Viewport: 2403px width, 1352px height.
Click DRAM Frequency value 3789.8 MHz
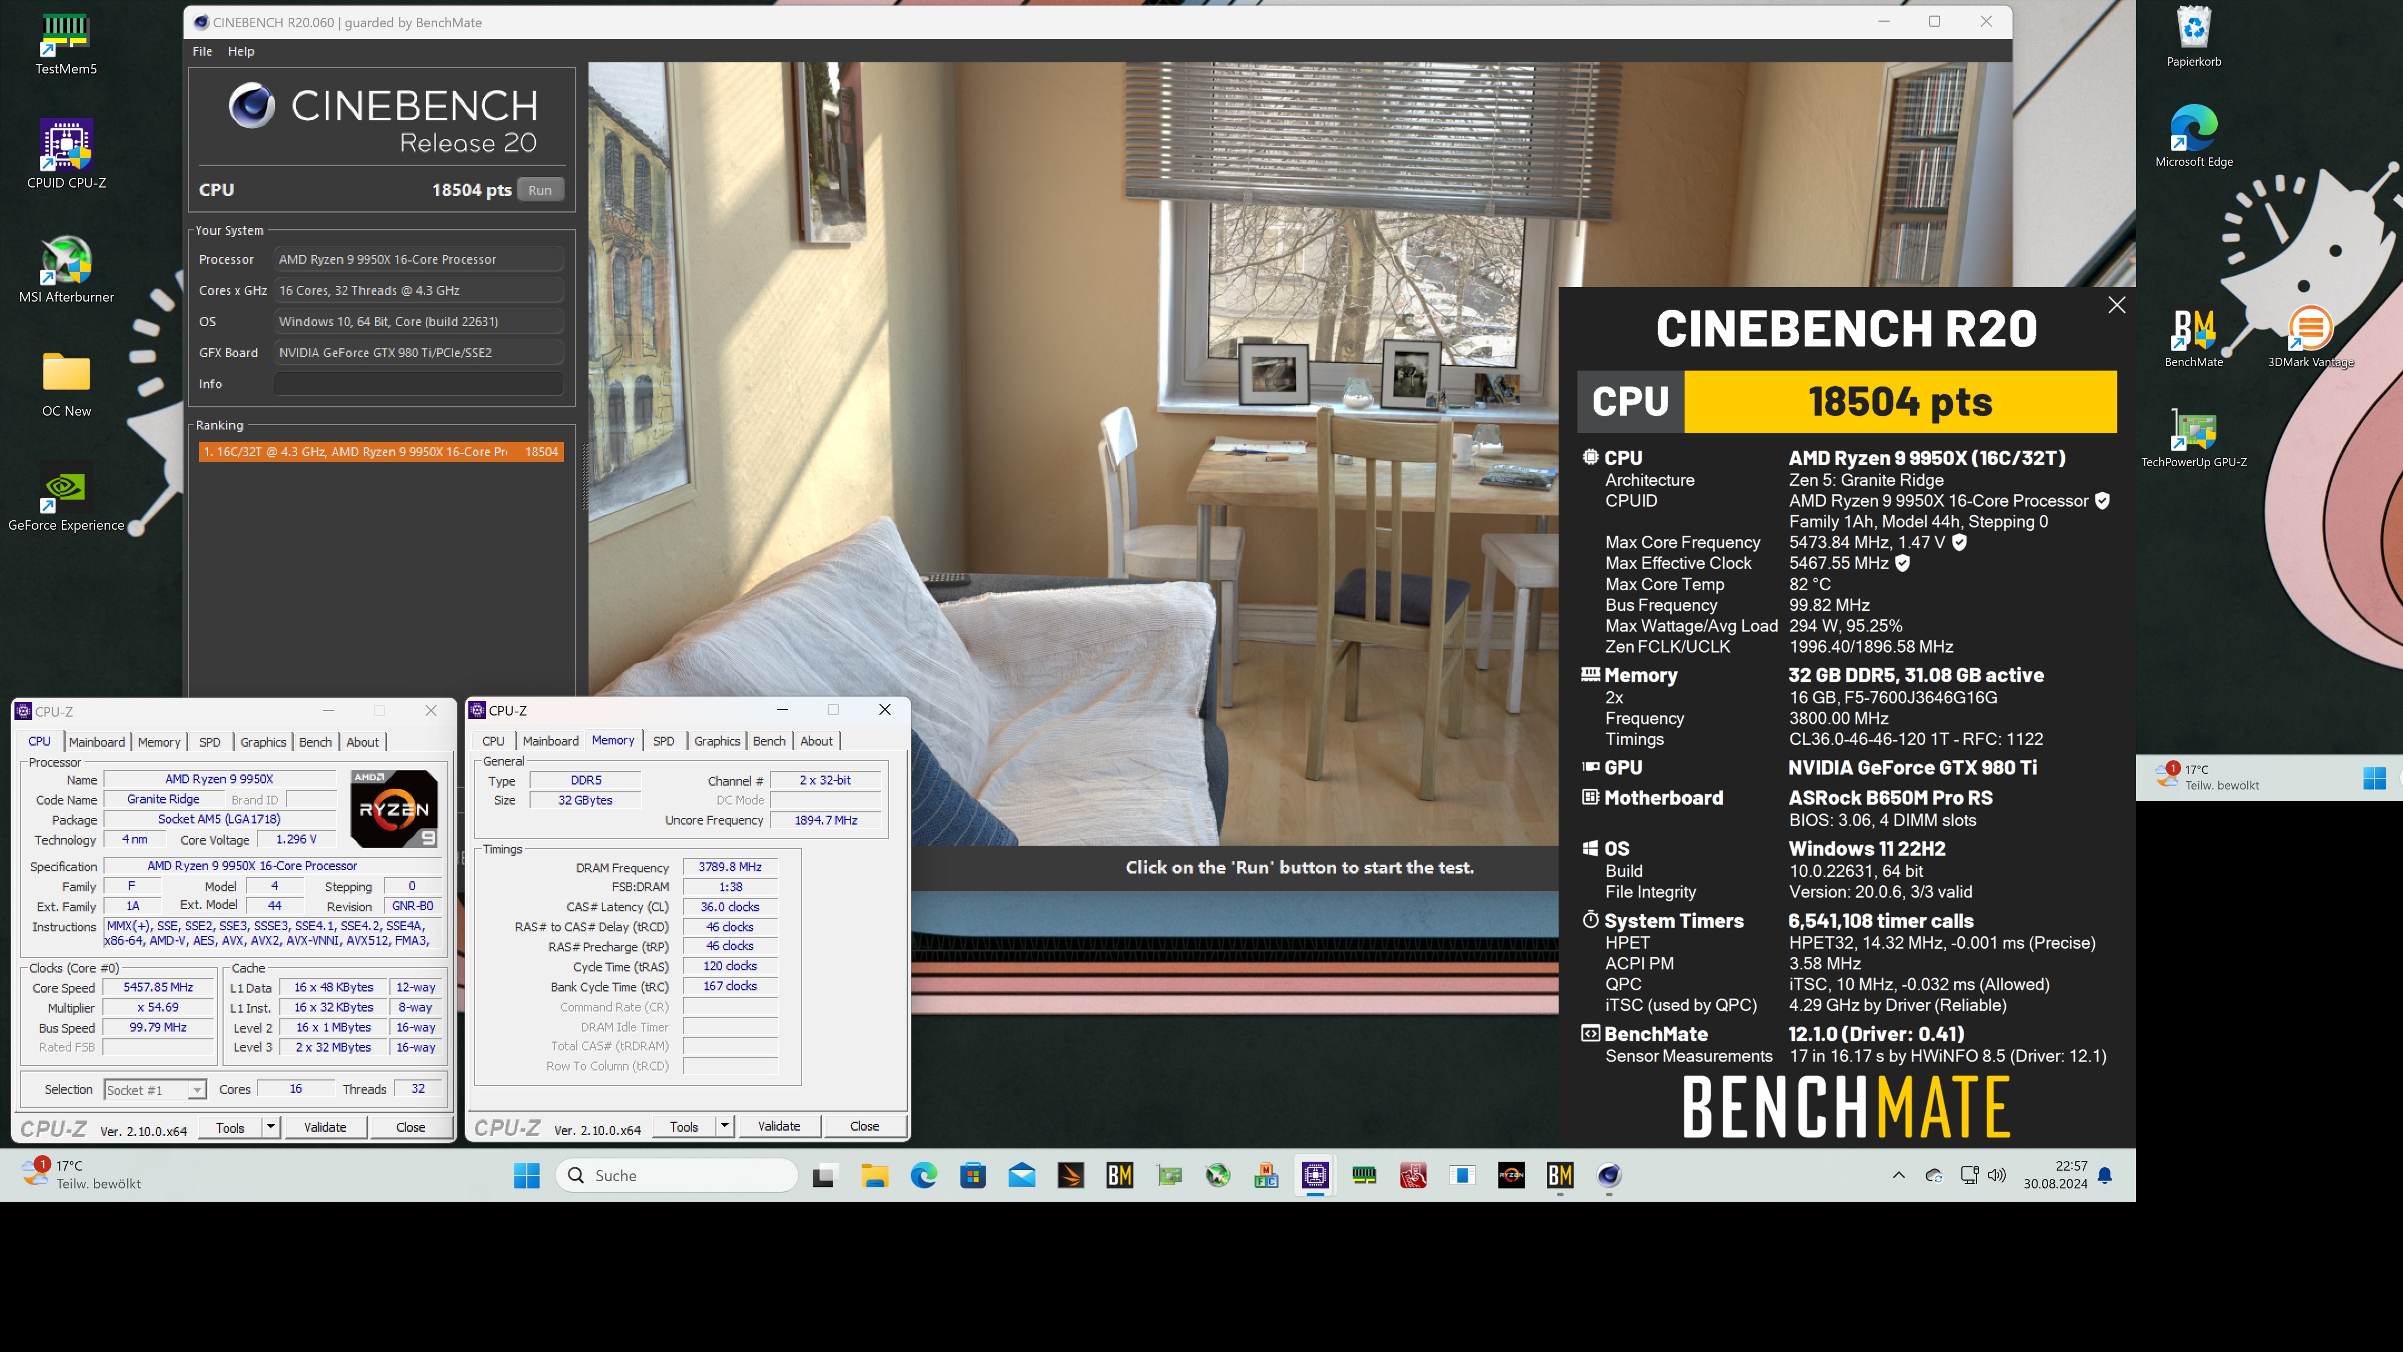pyautogui.click(x=729, y=867)
